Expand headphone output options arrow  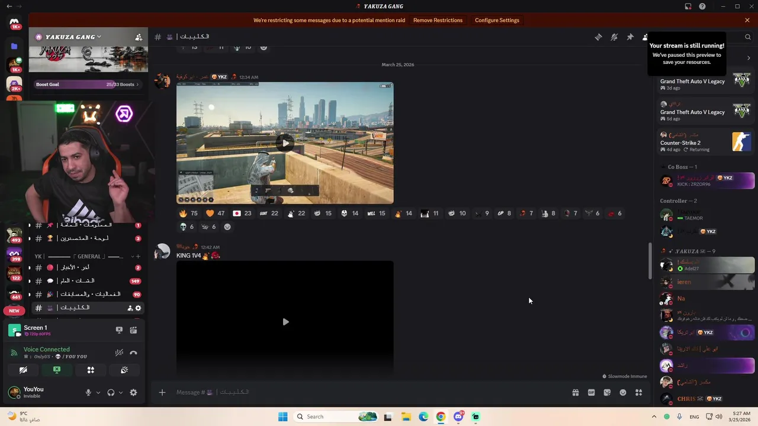pos(121,392)
